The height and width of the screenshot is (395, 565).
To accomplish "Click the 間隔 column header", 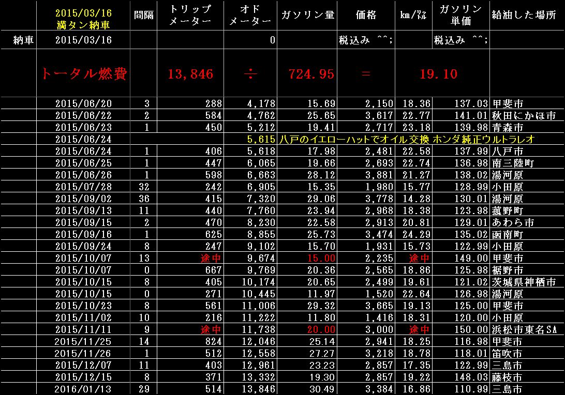I will pyautogui.click(x=143, y=16).
